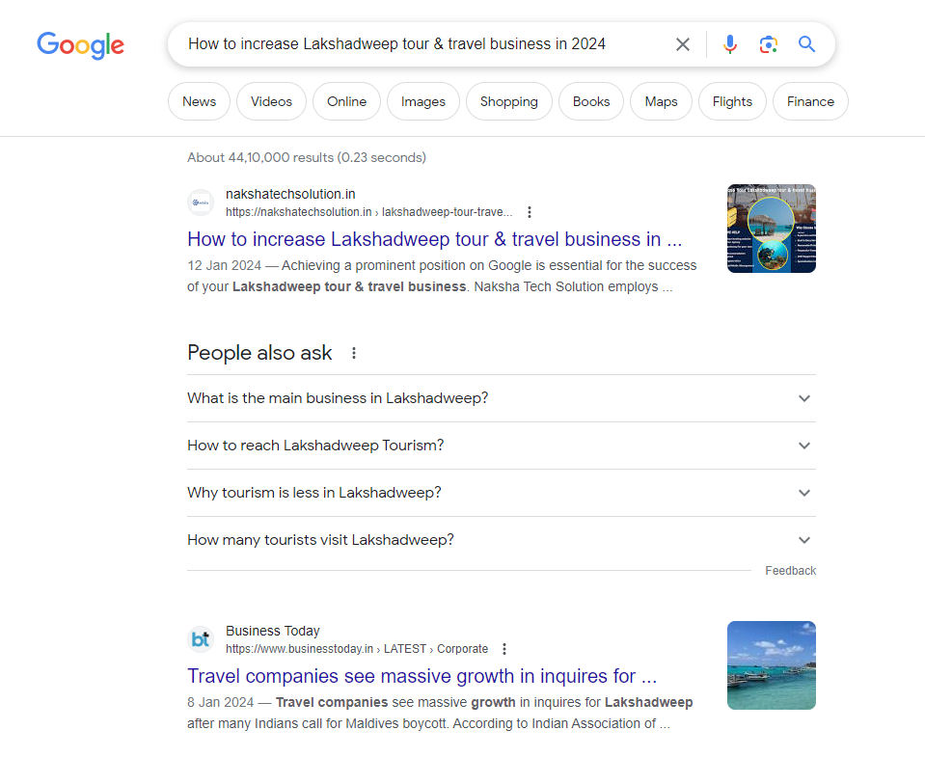Image resolution: width=925 pixels, height=757 pixels.
Task: Select the Online filter chip
Action: tap(347, 101)
